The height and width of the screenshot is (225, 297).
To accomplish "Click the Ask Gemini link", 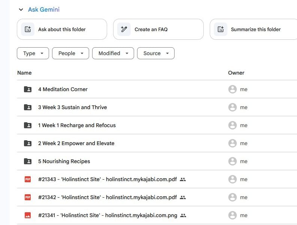I will (x=44, y=10).
